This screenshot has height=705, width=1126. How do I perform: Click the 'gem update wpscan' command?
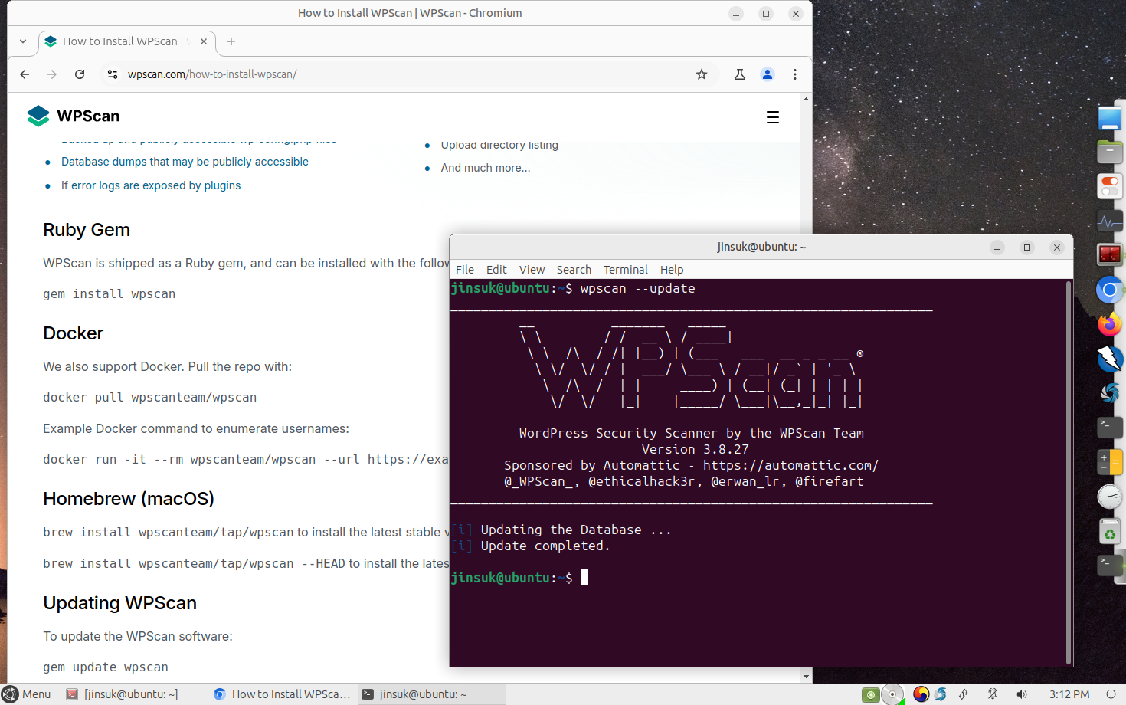[106, 667]
